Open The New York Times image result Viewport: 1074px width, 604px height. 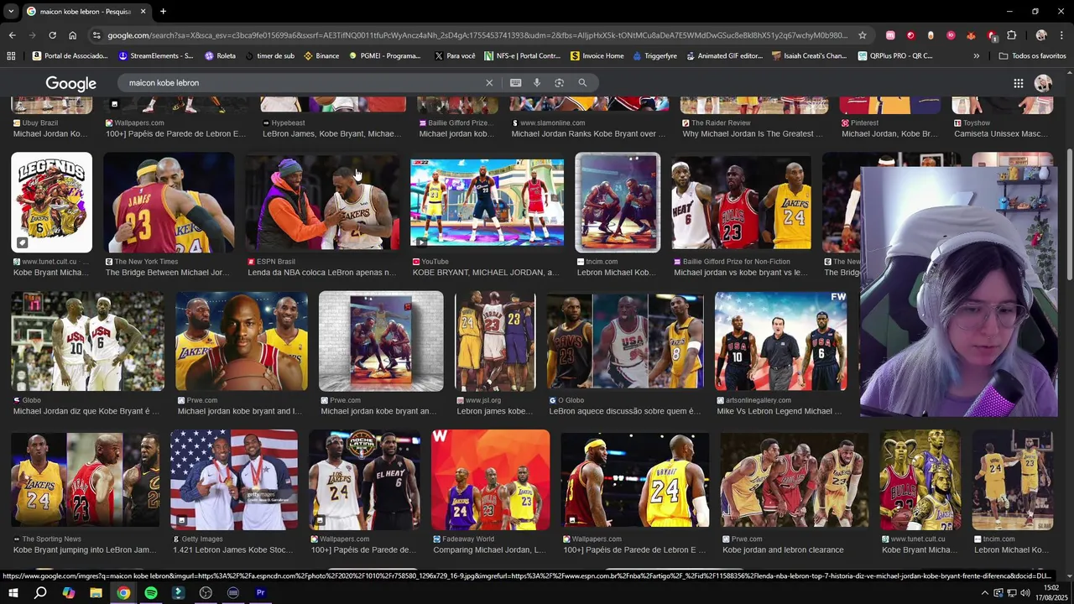[169, 202]
